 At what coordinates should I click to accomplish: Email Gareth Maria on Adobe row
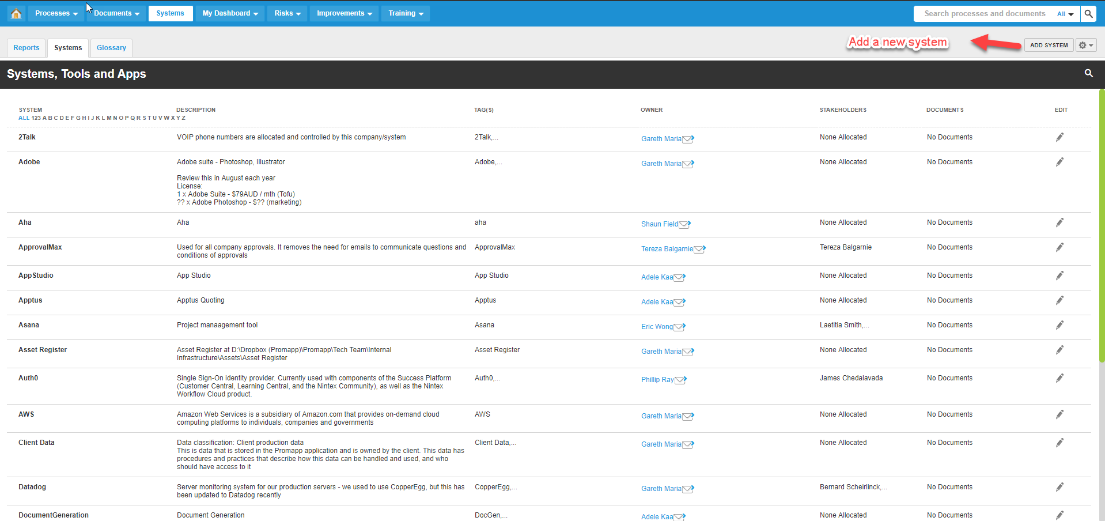(688, 164)
